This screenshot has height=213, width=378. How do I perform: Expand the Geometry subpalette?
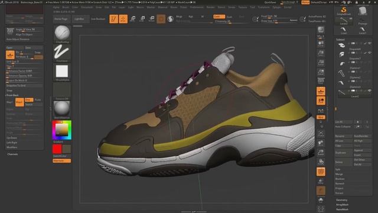pos(342,200)
